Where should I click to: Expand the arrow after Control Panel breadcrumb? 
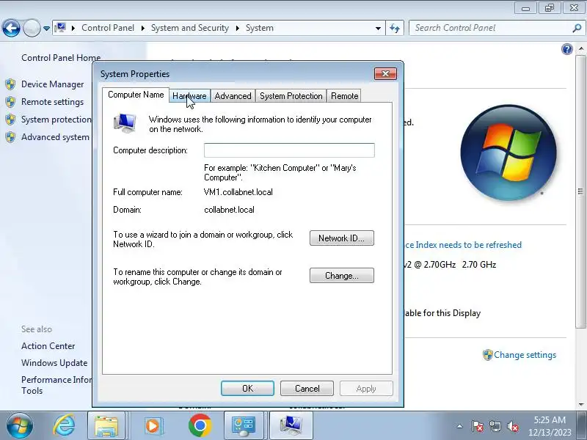coord(142,28)
